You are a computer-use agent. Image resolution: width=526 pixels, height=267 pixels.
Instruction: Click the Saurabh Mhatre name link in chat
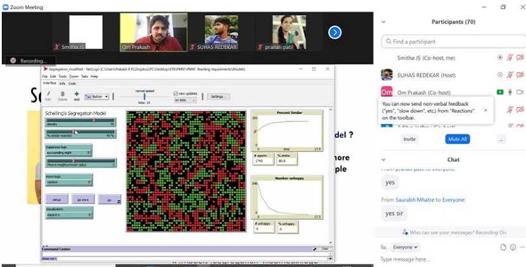414,200
